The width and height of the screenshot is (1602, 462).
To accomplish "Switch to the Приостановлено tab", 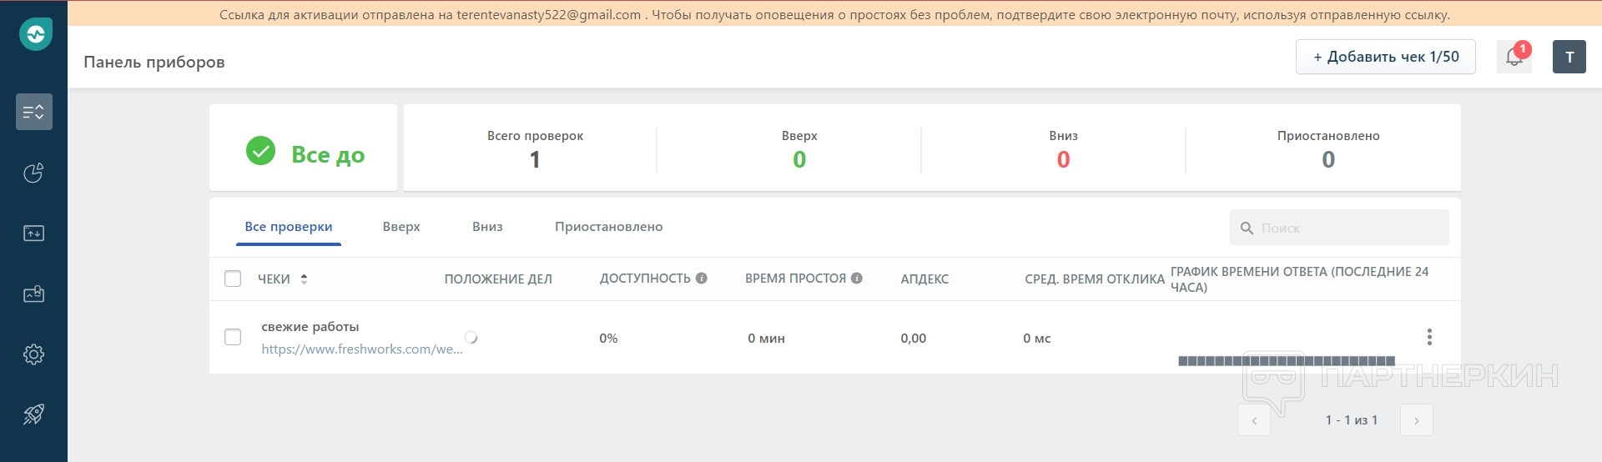I will coord(608,227).
